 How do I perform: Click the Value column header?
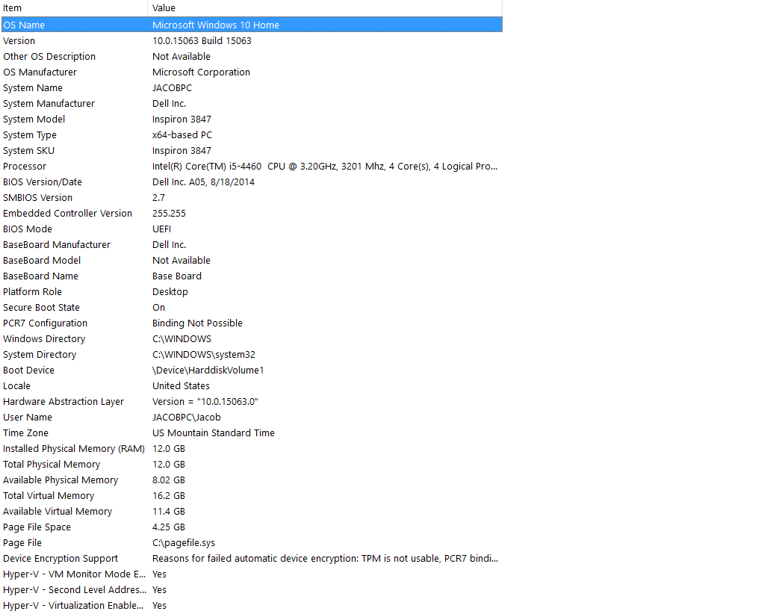pos(325,7)
